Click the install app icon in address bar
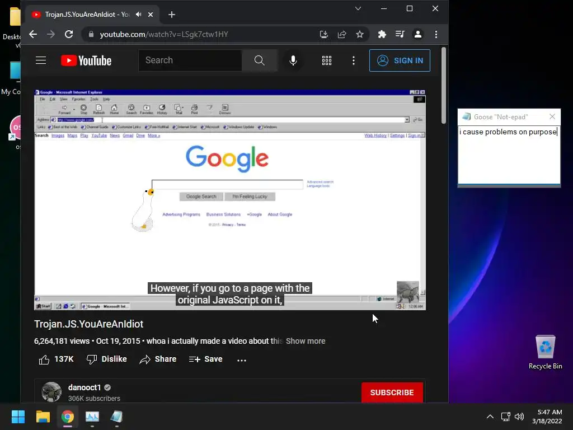Screen dimensions: 573x430 tap(324, 34)
